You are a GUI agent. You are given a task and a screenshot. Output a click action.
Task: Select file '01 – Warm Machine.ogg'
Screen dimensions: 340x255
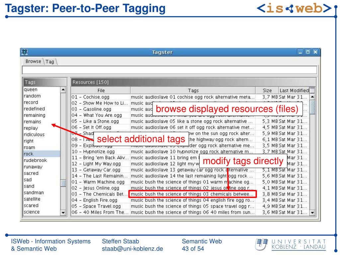point(101,182)
